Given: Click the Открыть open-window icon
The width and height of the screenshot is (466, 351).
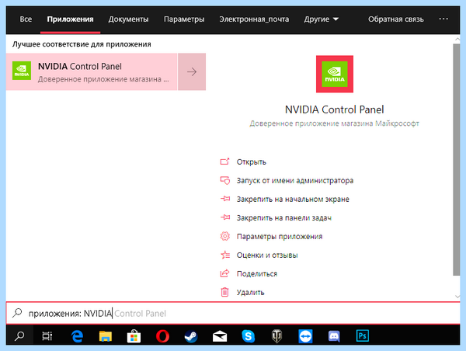Looking at the screenshot, I should pos(224,162).
